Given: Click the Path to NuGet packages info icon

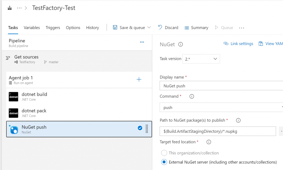Looking at the screenshot, I should point(238,120).
